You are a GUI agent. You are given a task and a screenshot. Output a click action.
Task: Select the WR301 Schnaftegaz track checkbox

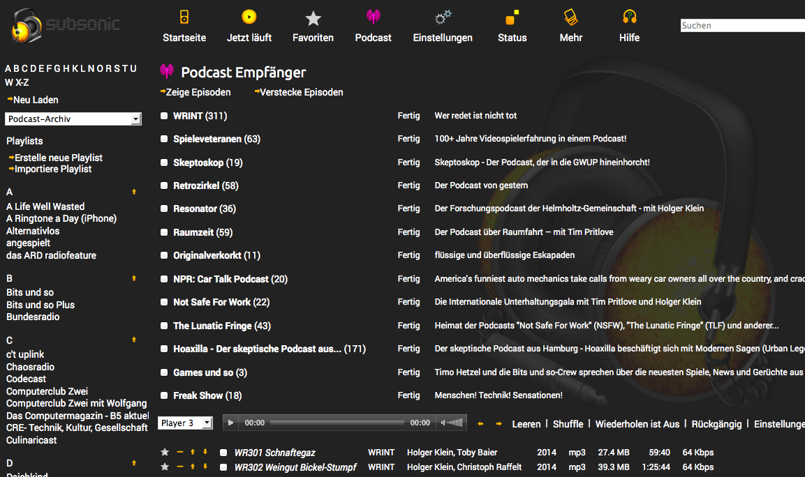[223, 453]
